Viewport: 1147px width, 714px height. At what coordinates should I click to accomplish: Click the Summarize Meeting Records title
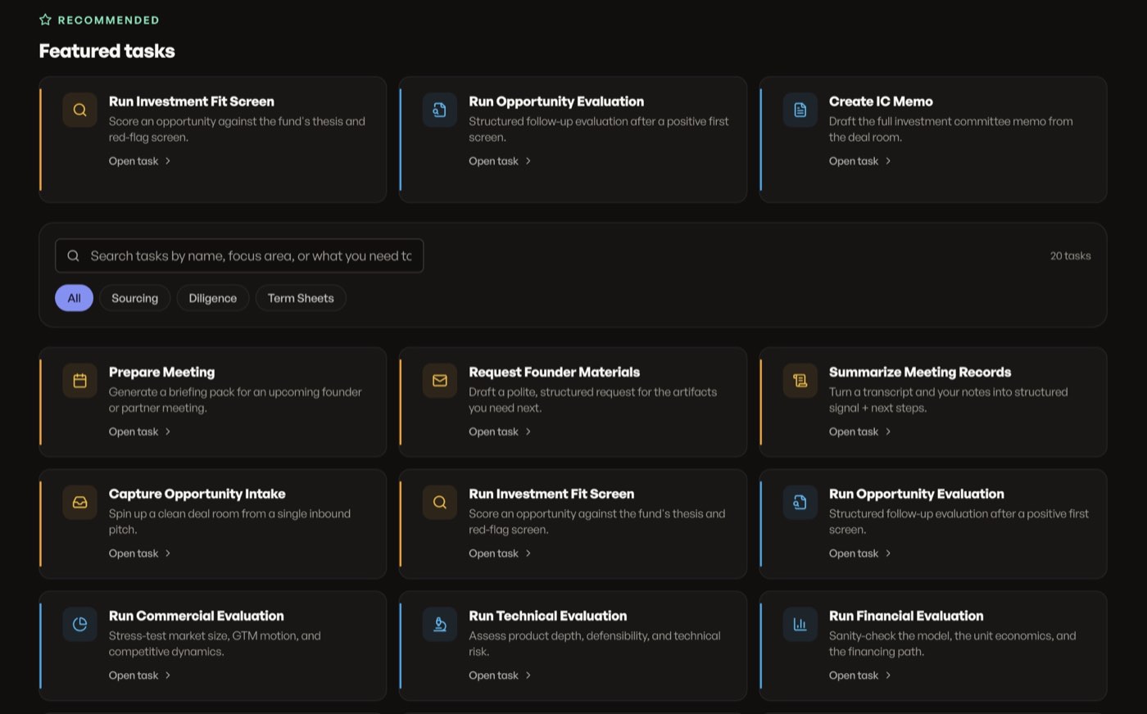pos(920,372)
